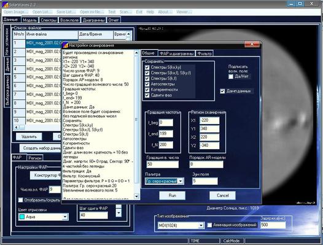Toggle the Спектры S(kx,ky) checkbox
The image size is (323, 245).
[147, 68]
